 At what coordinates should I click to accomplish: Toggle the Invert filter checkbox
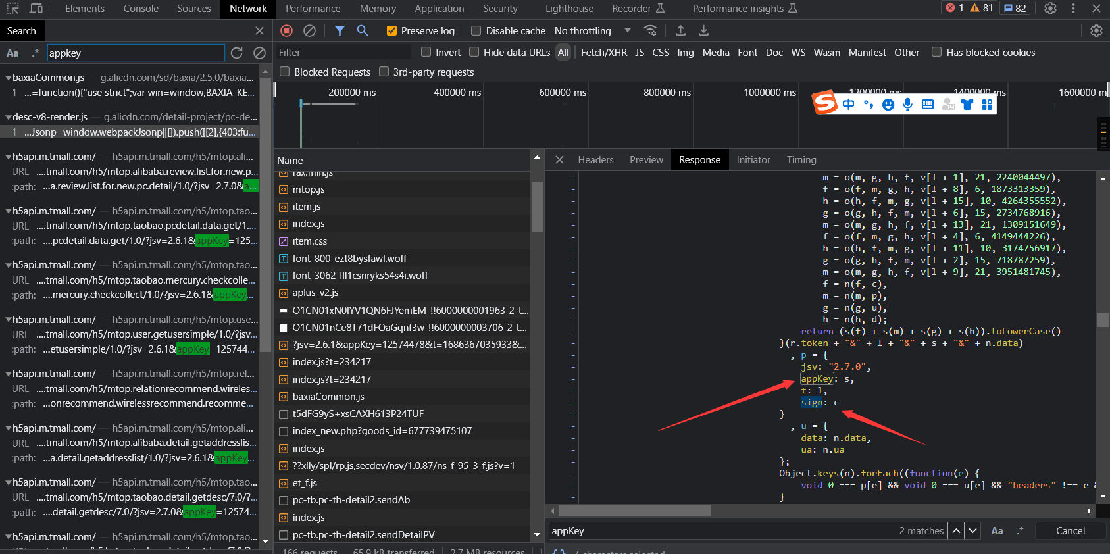click(x=426, y=52)
